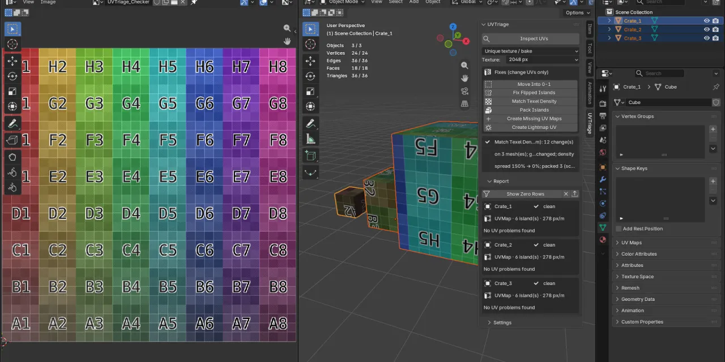Click the Move Into 0-1 button

(x=530, y=84)
